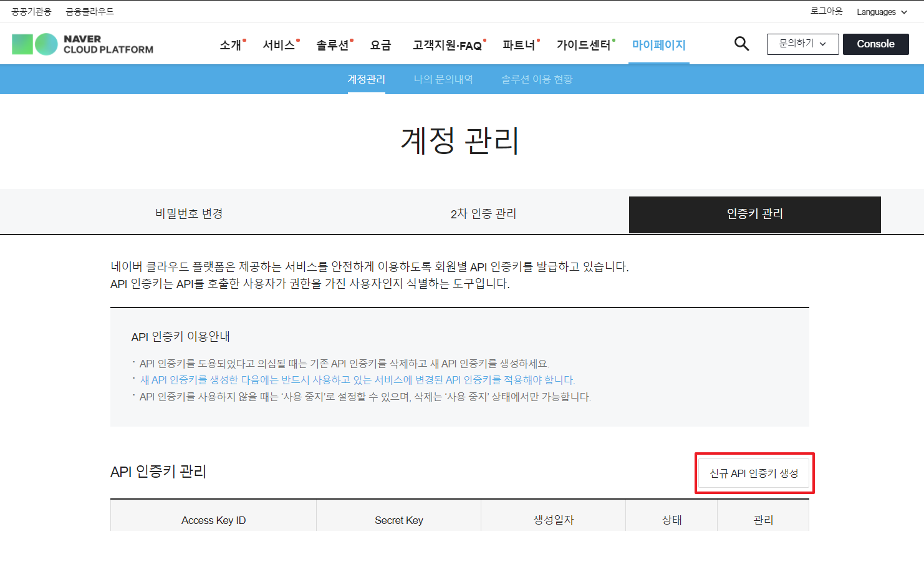This screenshot has width=924, height=562.
Task: Go to 공공기관용 site link
Action: click(31, 11)
